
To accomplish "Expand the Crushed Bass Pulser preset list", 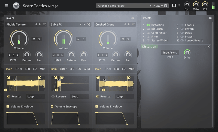I will [162, 6].
